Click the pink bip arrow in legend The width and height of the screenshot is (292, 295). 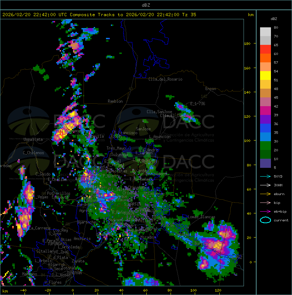point(265,203)
